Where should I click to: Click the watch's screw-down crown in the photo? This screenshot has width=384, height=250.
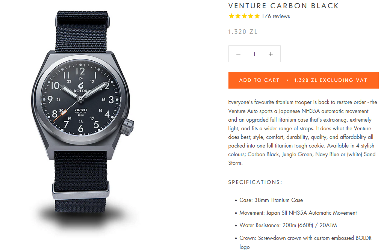127,127
